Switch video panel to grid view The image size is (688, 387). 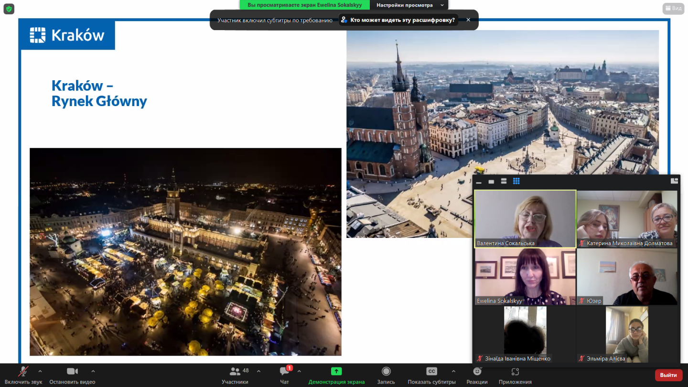point(516,181)
